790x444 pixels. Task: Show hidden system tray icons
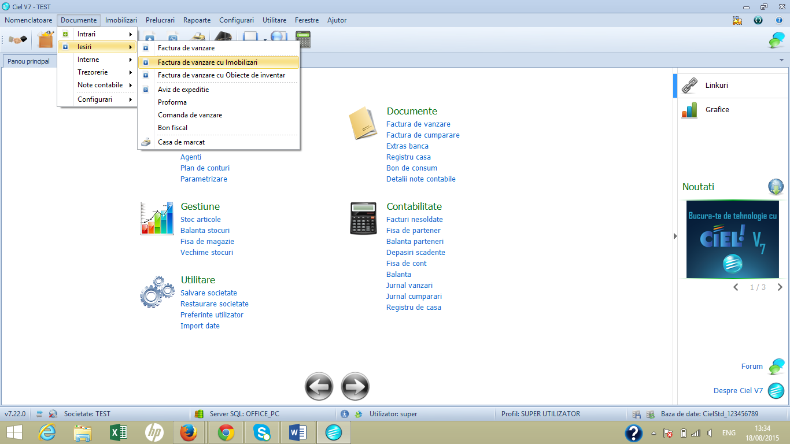tap(654, 433)
